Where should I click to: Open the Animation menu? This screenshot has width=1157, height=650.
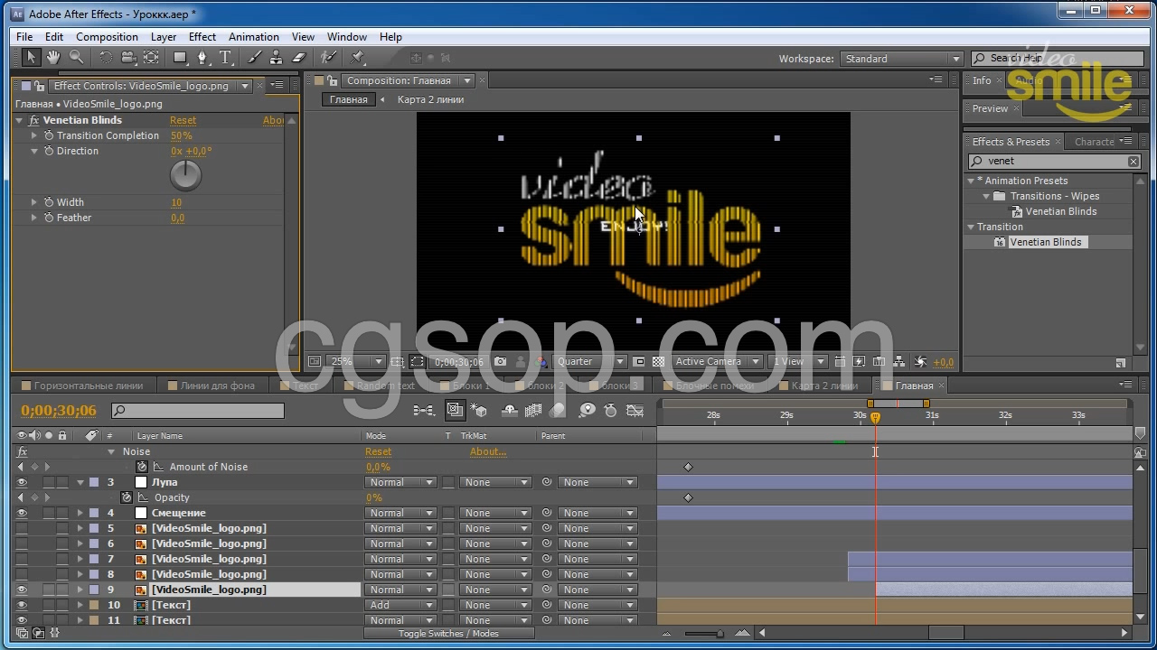click(x=254, y=37)
